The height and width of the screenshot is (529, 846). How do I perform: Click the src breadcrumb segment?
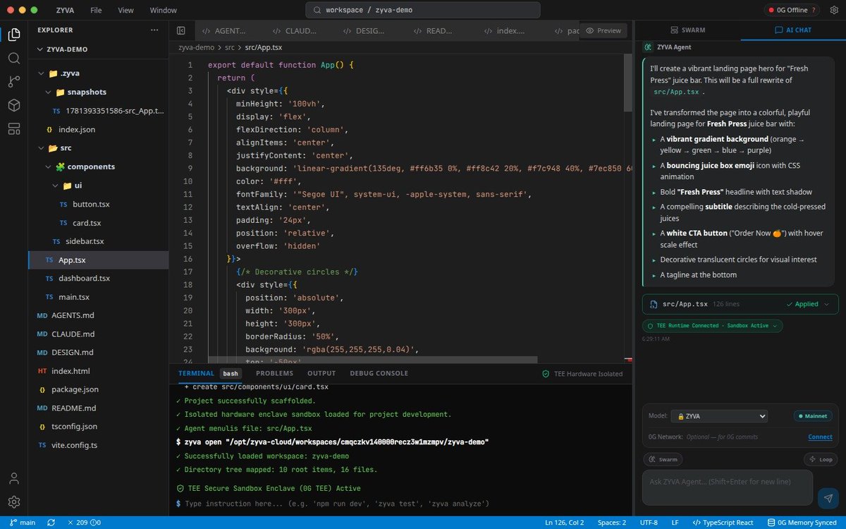(230, 47)
